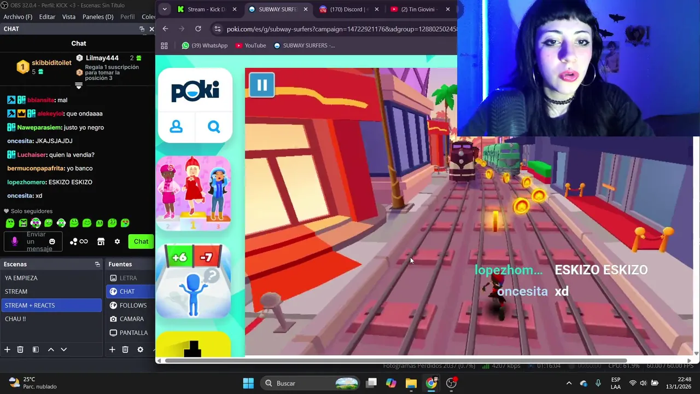Undock the CHAT dock panel
This screenshot has height=394, width=700.
[142, 29]
